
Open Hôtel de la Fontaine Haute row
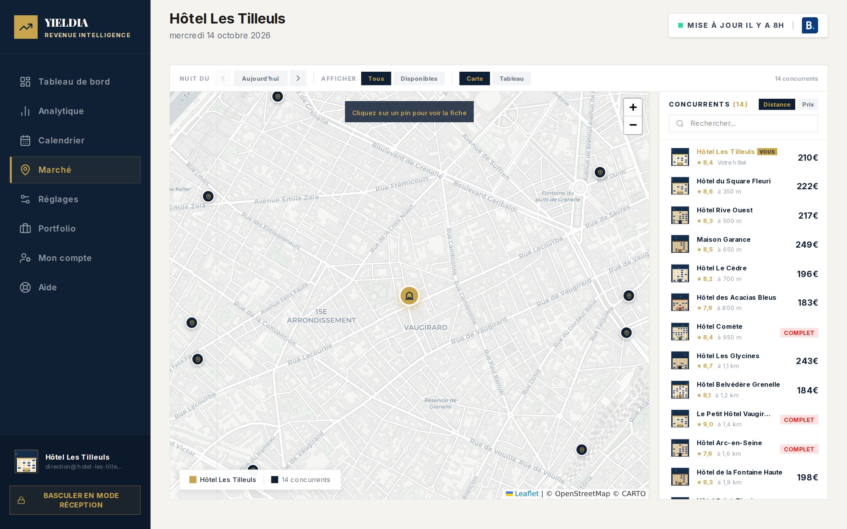pos(743,477)
